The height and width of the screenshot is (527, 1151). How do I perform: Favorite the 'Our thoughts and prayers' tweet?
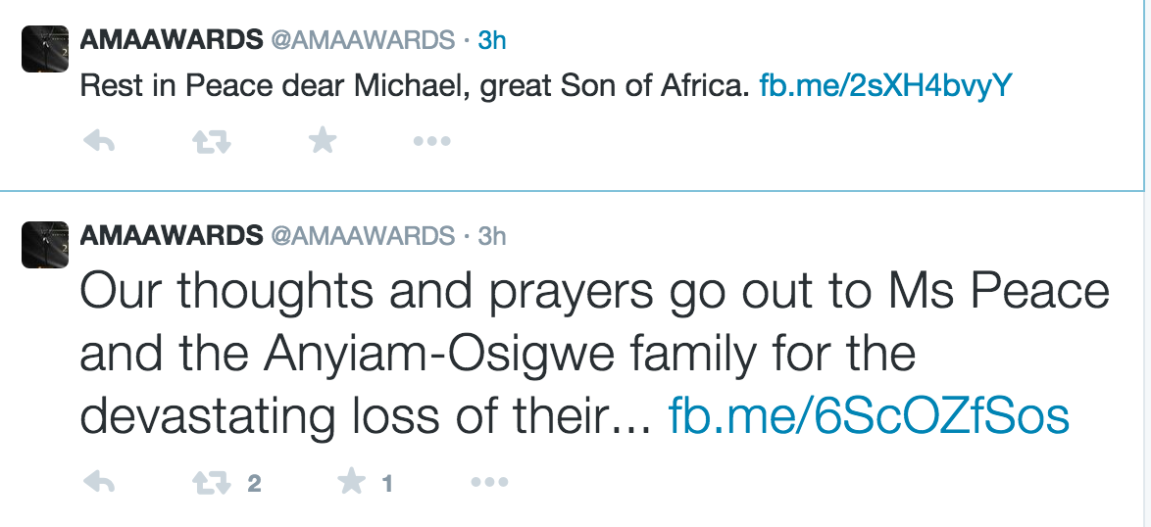[x=352, y=483]
